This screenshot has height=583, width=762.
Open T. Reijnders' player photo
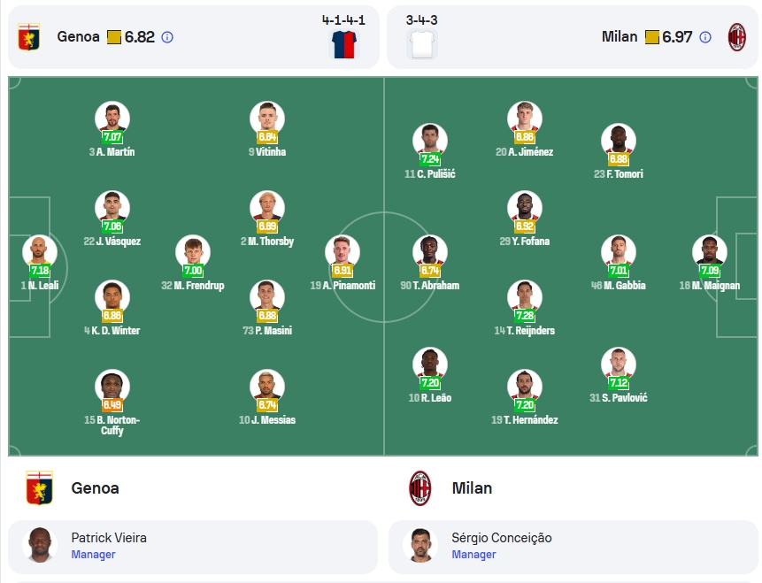tap(524, 297)
